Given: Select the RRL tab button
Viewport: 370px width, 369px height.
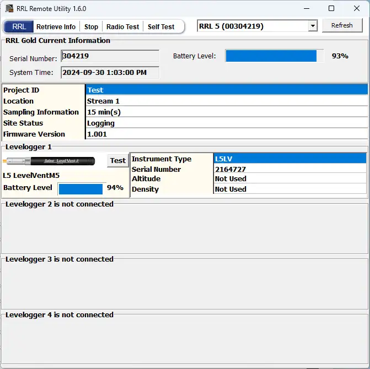Looking at the screenshot, I should [x=19, y=26].
